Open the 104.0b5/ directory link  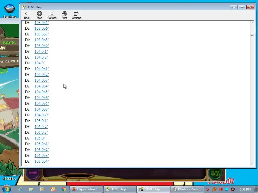coord(42,92)
